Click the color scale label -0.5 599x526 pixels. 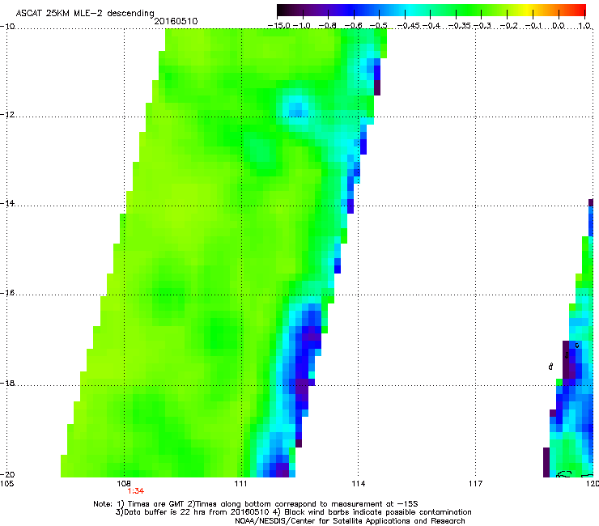[x=378, y=26]
